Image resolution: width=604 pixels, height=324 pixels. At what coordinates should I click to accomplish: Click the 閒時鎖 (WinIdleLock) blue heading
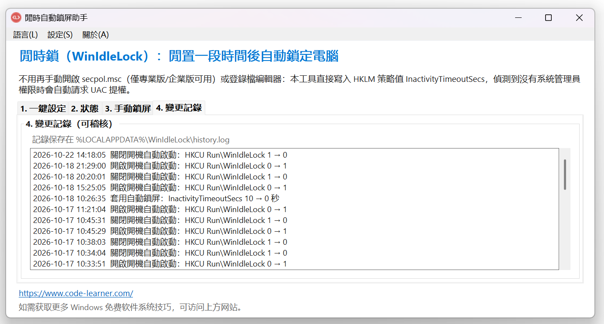[x=179, y=56]
